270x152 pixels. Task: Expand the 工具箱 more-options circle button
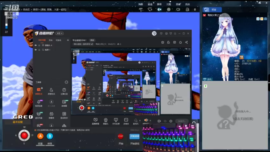pos(66,82)
